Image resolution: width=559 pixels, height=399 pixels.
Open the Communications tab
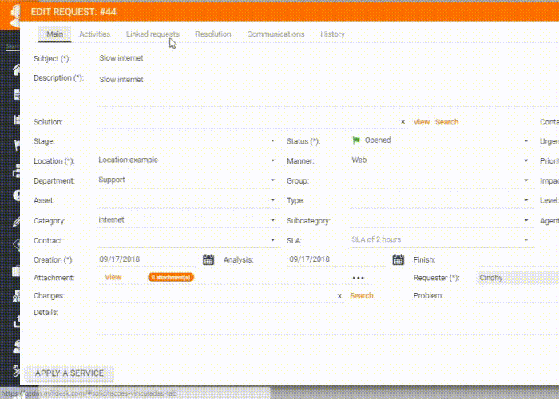point(276,34)
